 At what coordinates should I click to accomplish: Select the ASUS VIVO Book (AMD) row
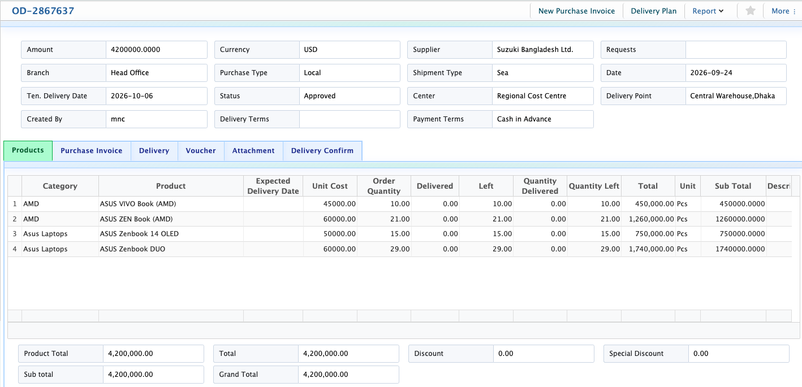(x=399, y=204)
